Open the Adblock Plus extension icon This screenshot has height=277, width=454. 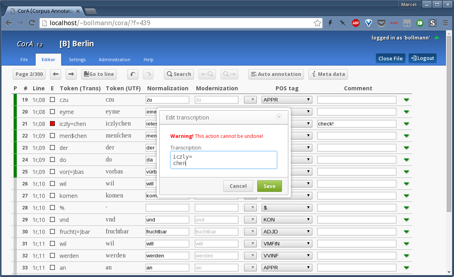coord(356,23)
